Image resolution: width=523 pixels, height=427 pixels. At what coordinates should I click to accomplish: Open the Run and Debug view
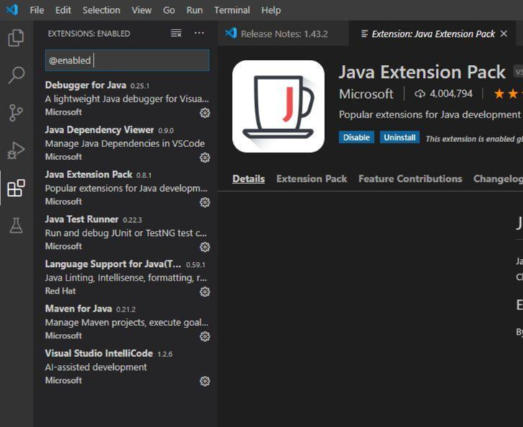(x=16, y=150)
